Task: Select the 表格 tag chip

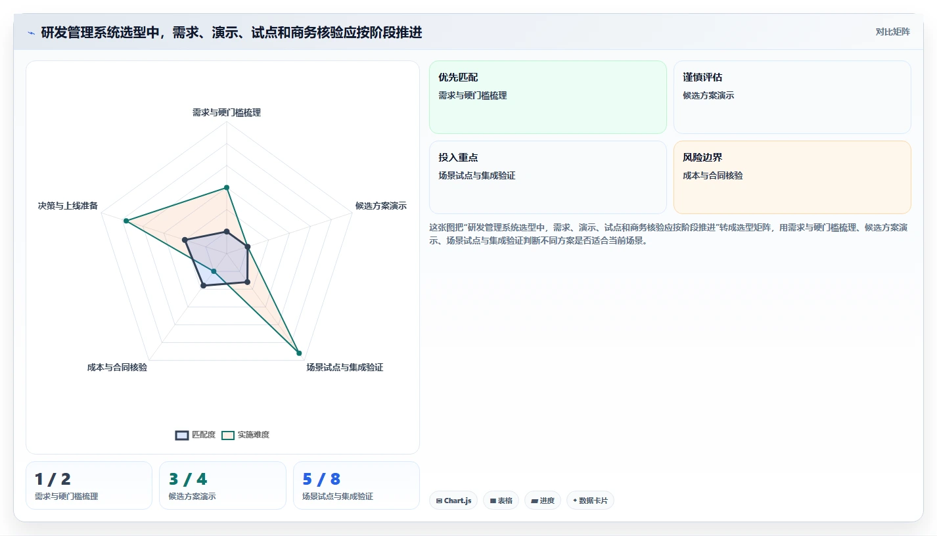Action: click(501, 501)
